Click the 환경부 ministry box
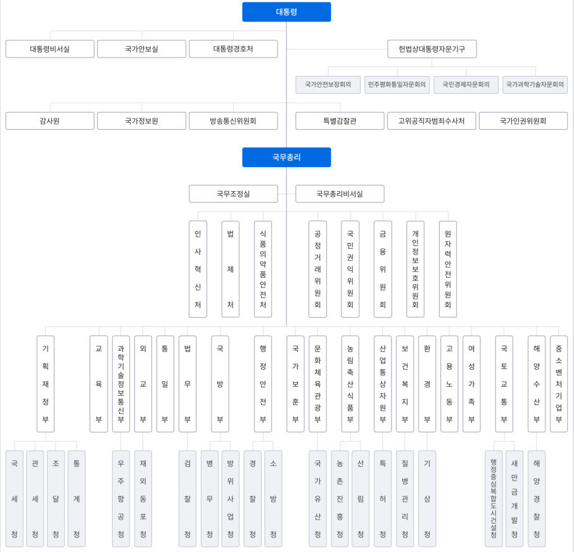The width and height of the screenshot is (574, 552). click(x=427, y=384)
